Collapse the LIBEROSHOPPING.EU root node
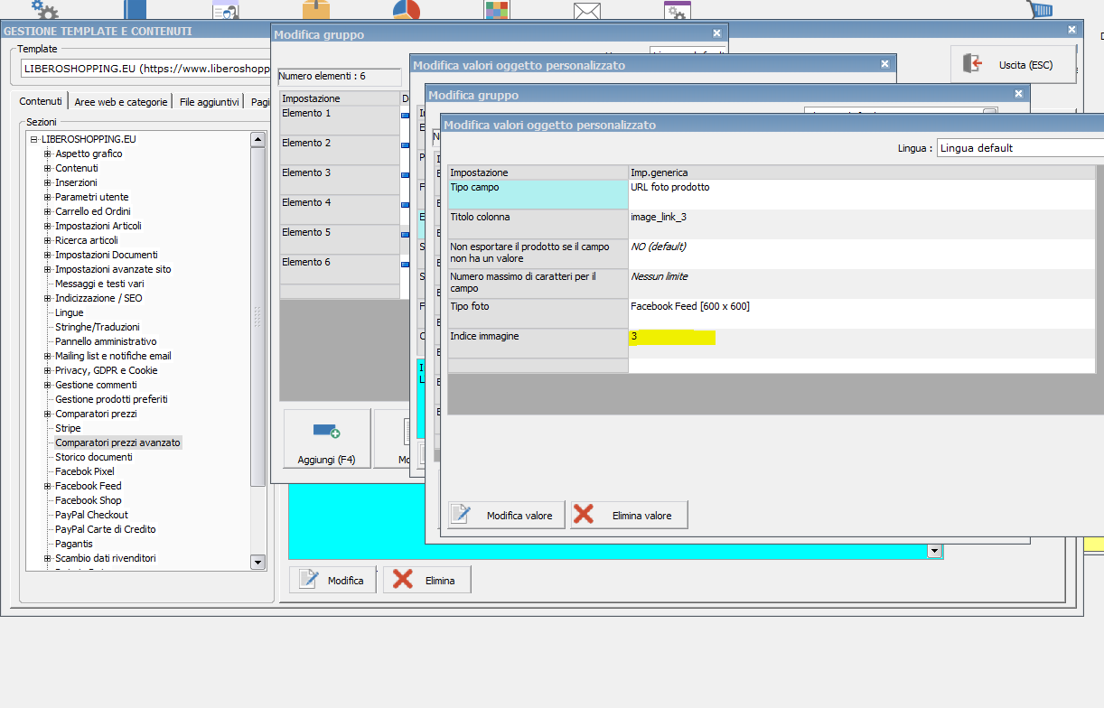The width and height of the screenshot is (1104, 708). pyautogui.click(x=33, y=139)
